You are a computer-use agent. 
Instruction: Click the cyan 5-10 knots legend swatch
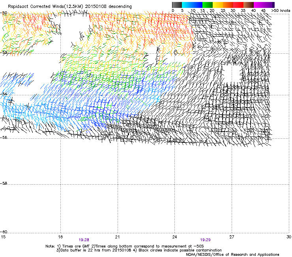187,5
